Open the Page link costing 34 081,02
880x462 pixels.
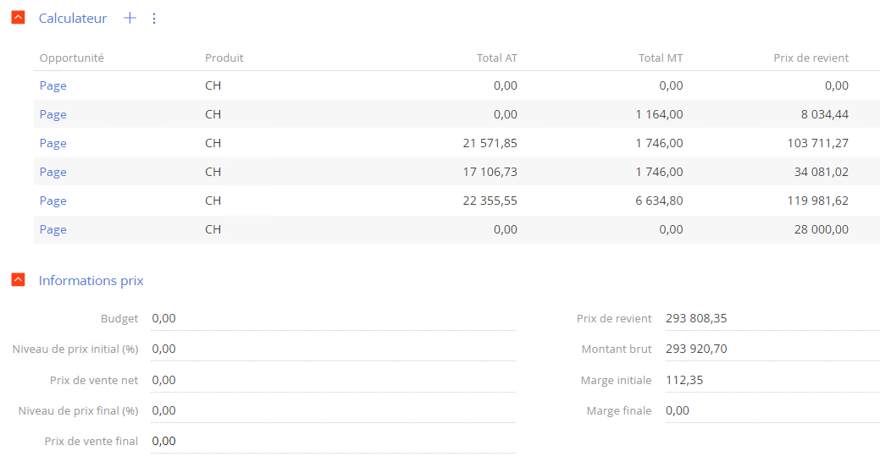click(x=53, y=172)
